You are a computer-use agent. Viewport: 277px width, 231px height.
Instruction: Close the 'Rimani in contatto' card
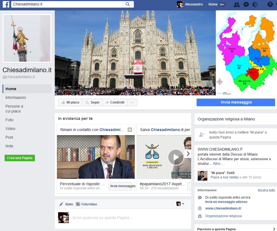pos(130,130)
